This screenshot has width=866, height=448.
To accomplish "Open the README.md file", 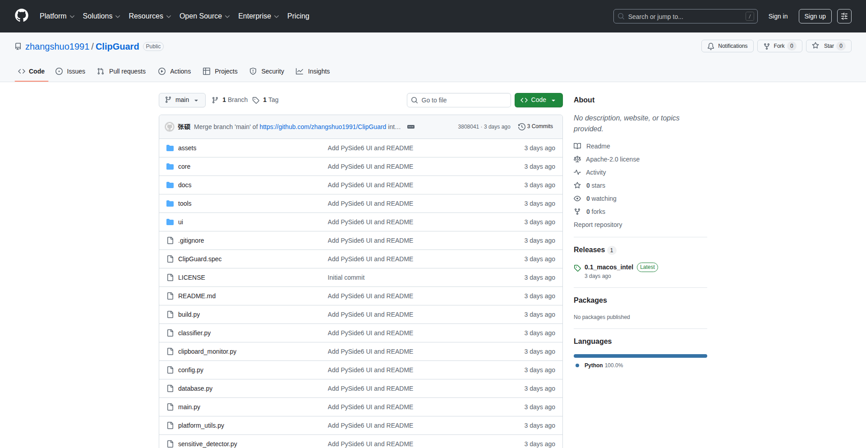I will tap(197, 296).
